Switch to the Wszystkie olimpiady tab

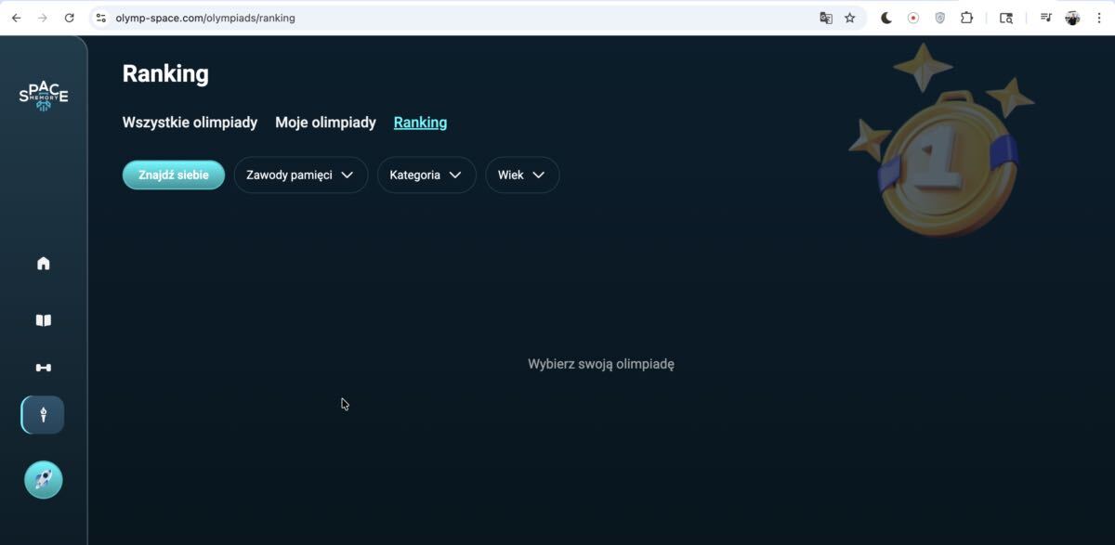click(190, 123)
